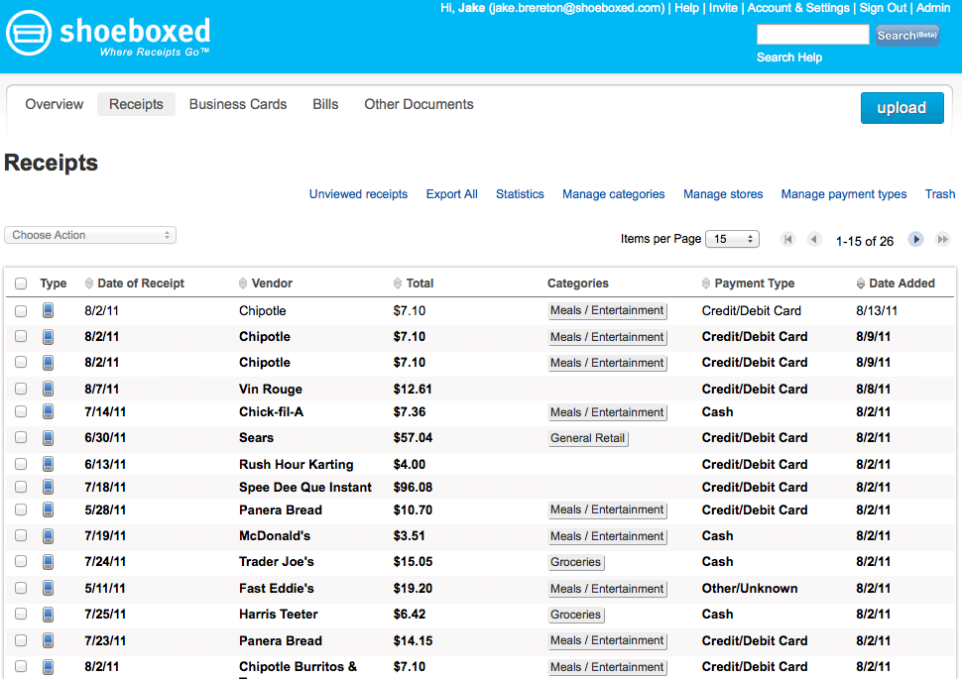Select the Receipts tab
Screen dimensions: 962x679
point(136,104)
